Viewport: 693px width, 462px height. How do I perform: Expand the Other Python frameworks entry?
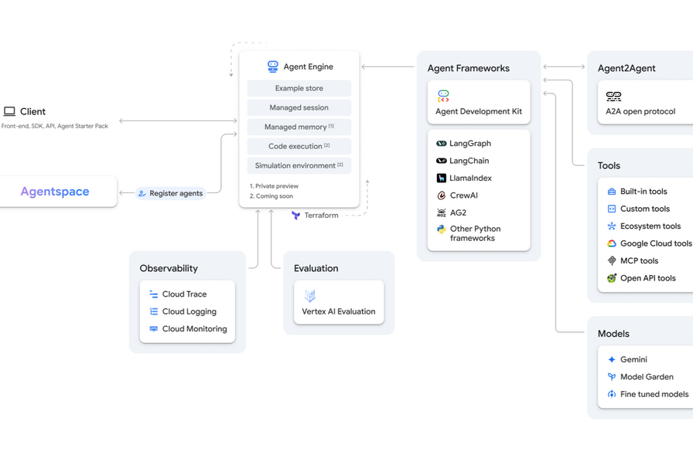point(473,233)
